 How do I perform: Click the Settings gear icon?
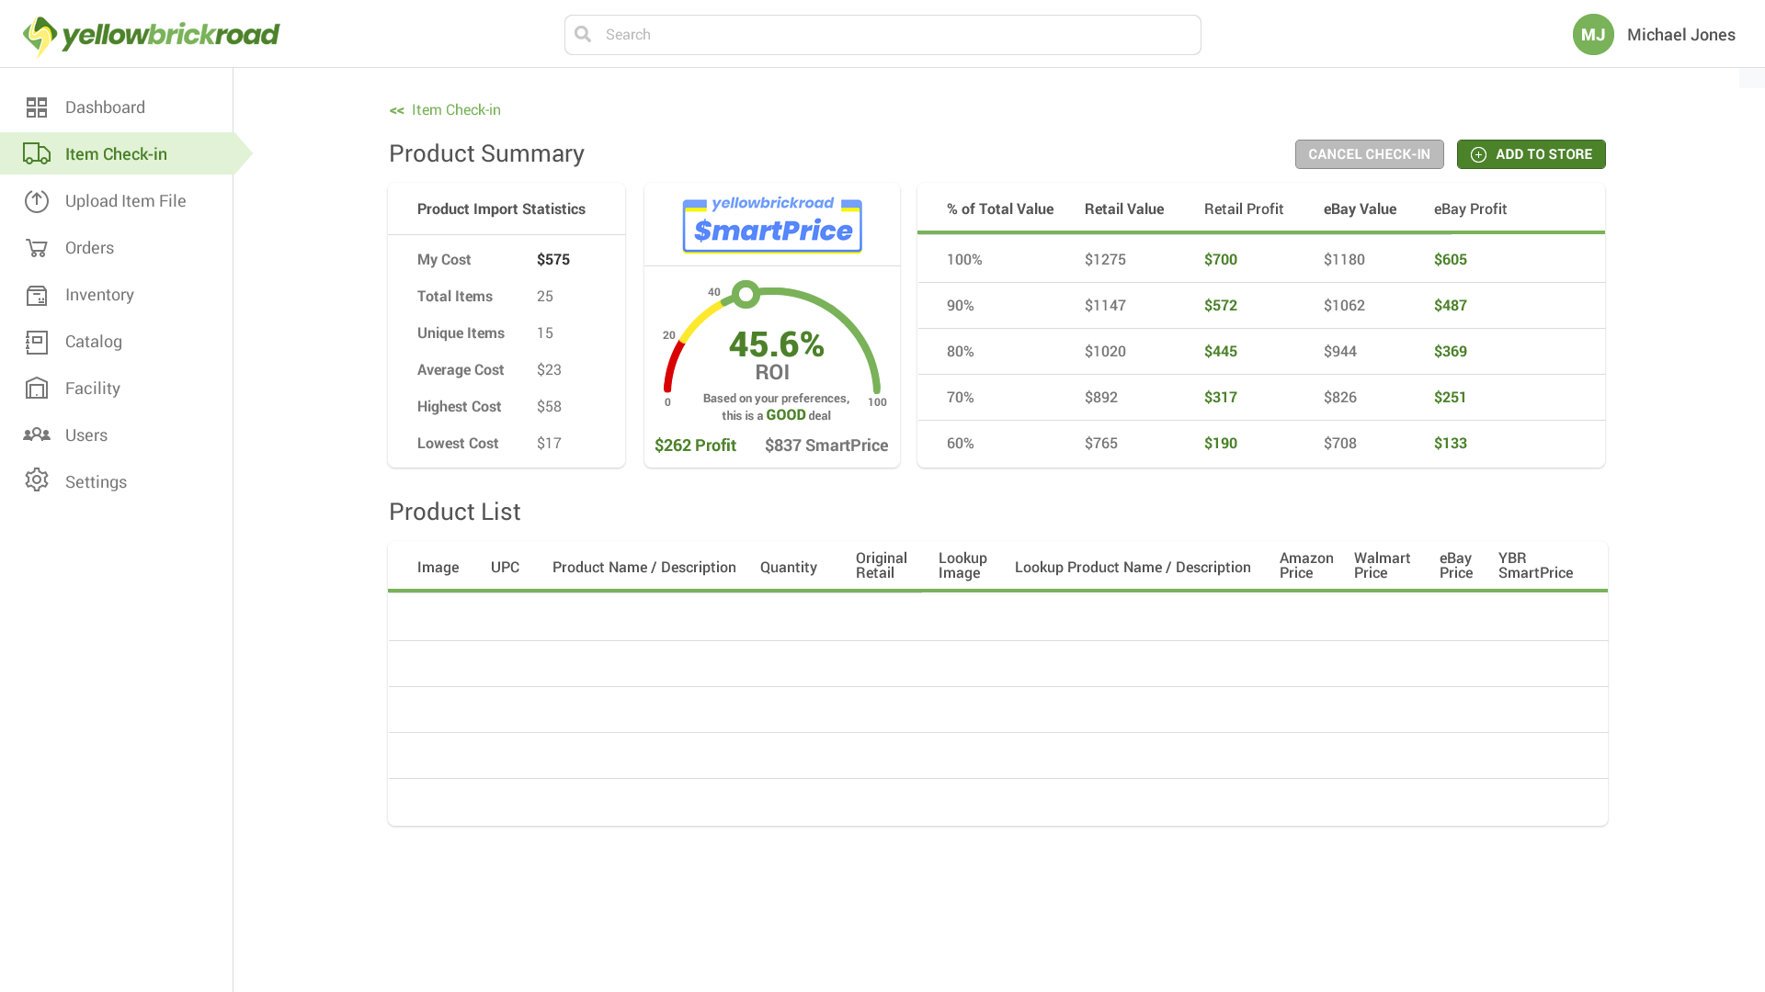pyautogui.click(x=37, y=480)
